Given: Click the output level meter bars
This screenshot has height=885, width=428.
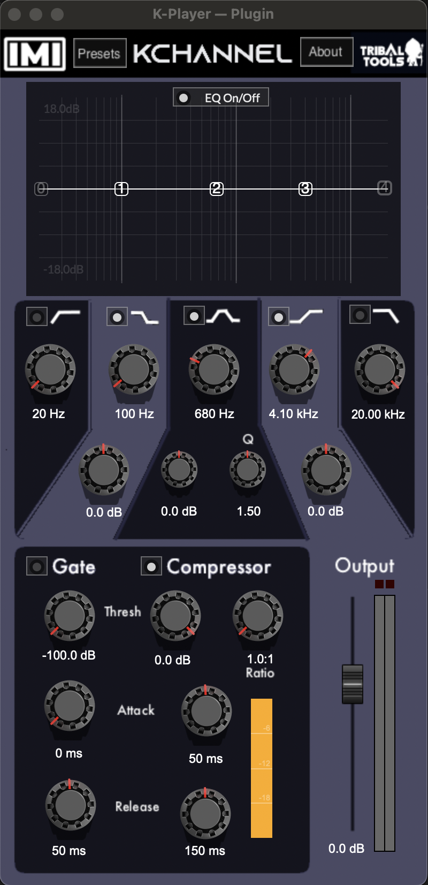Looking at the screenshot, I should 385,723.
